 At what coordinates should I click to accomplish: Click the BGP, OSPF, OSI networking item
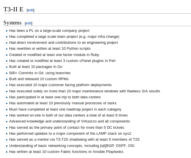click(72, 146)
